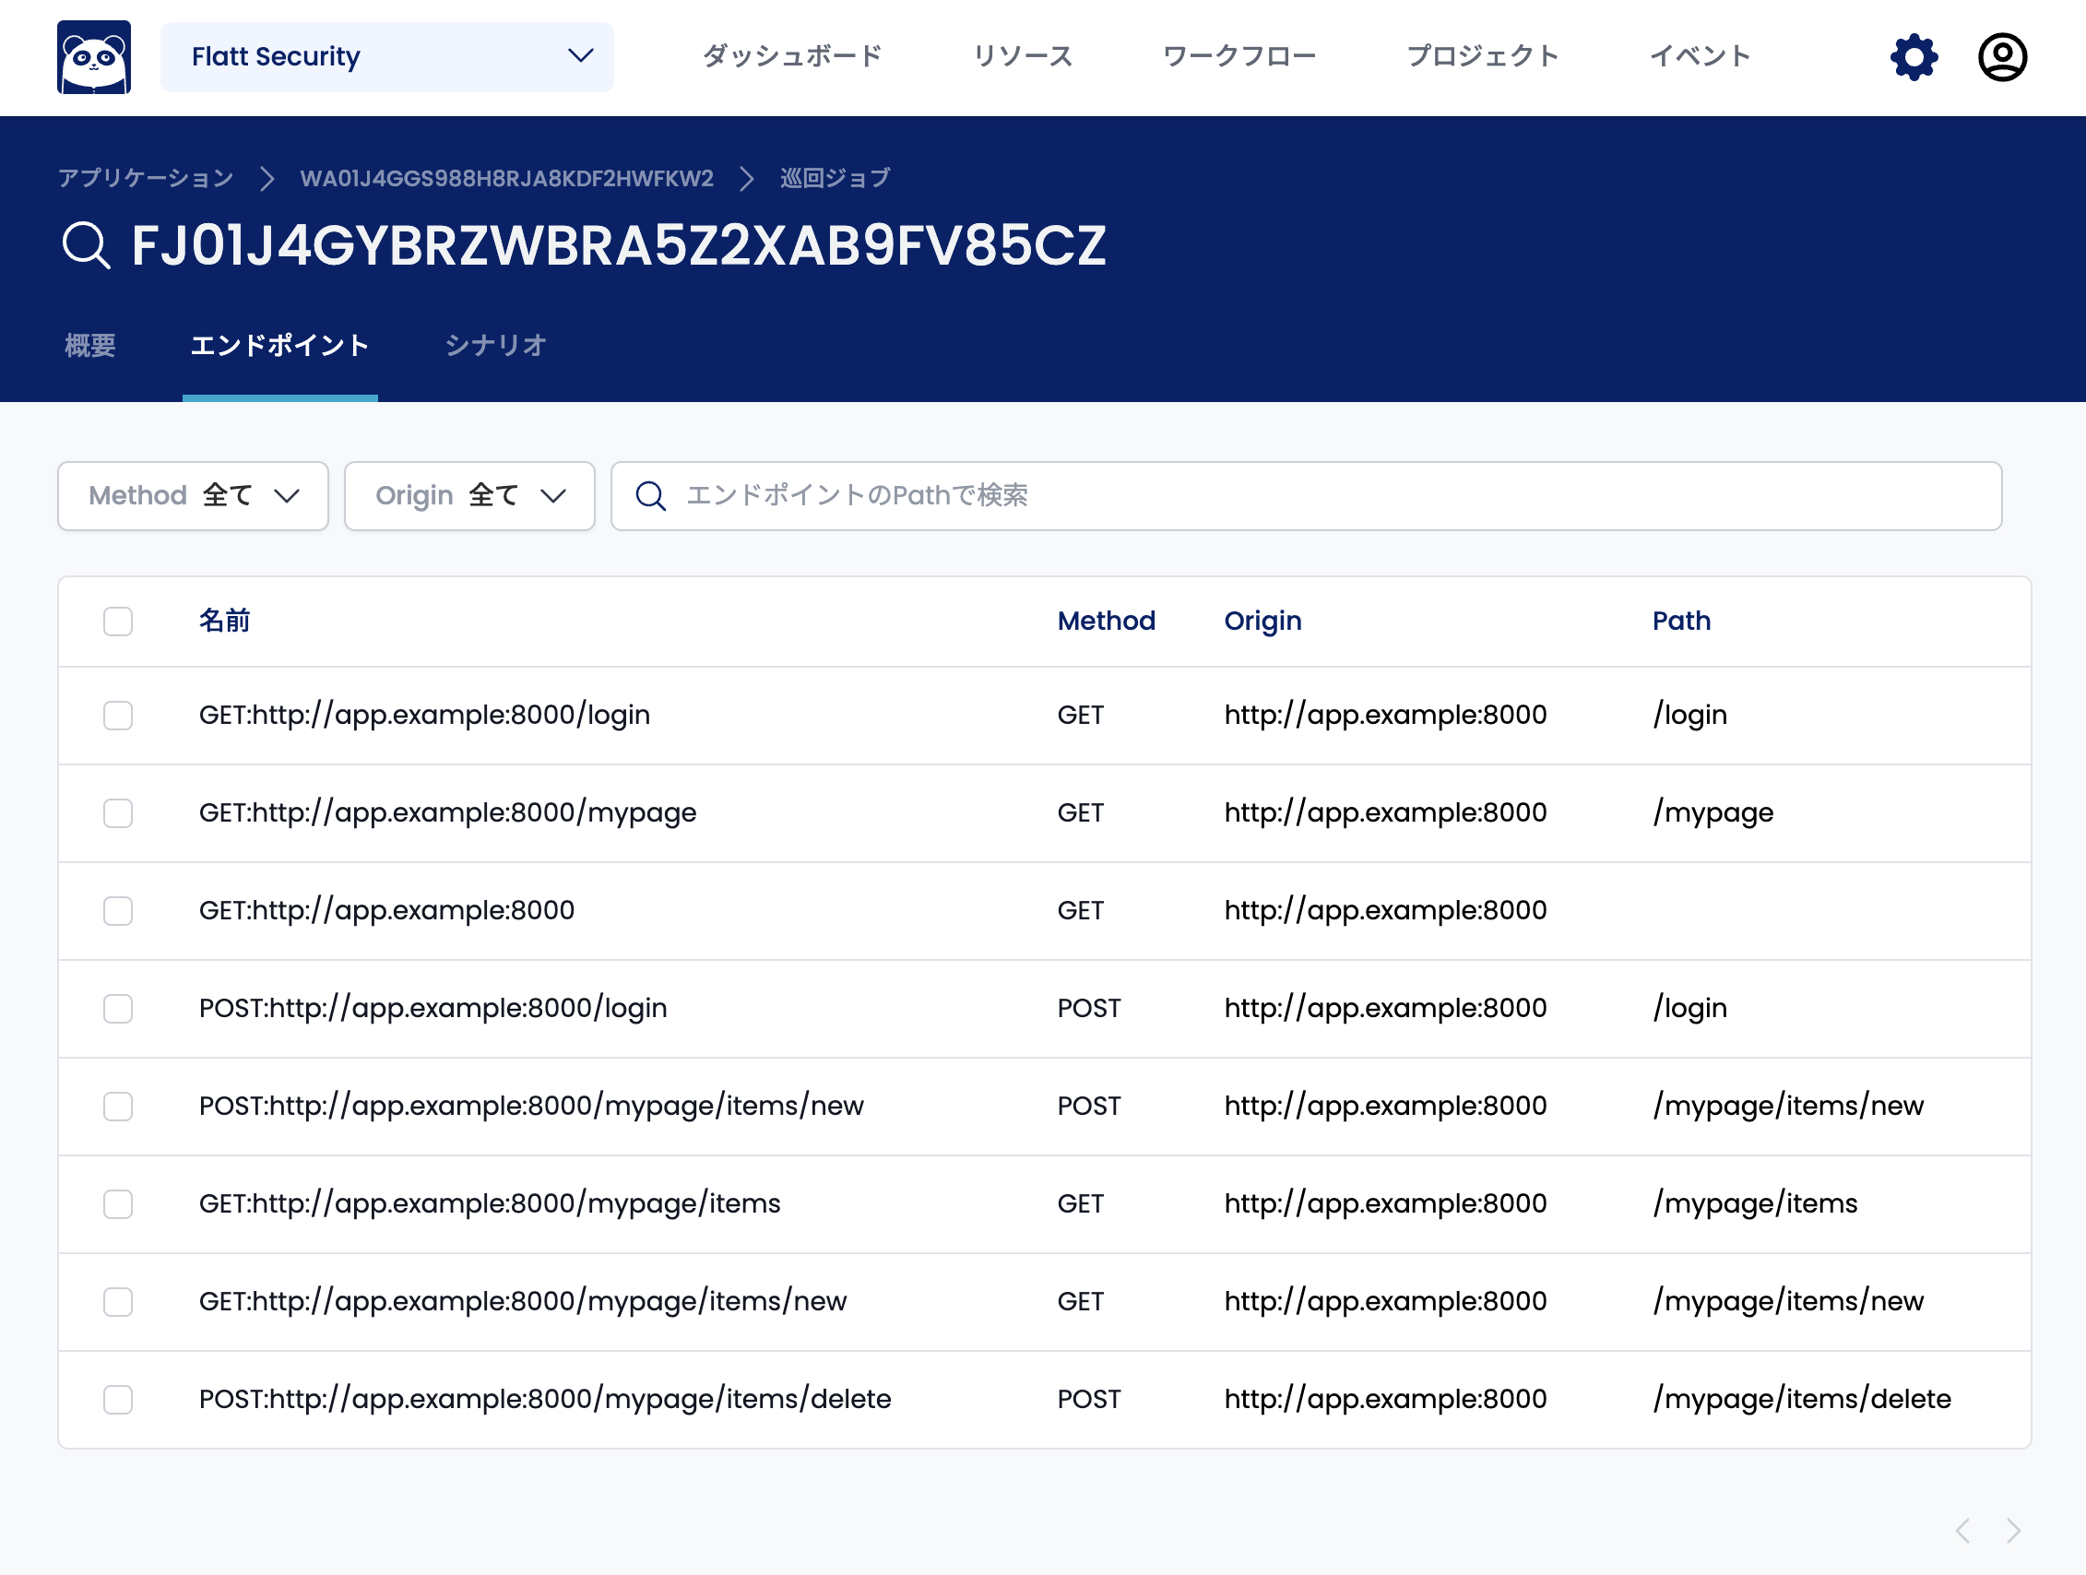Click the search icon in Path search field

[651, 496]
